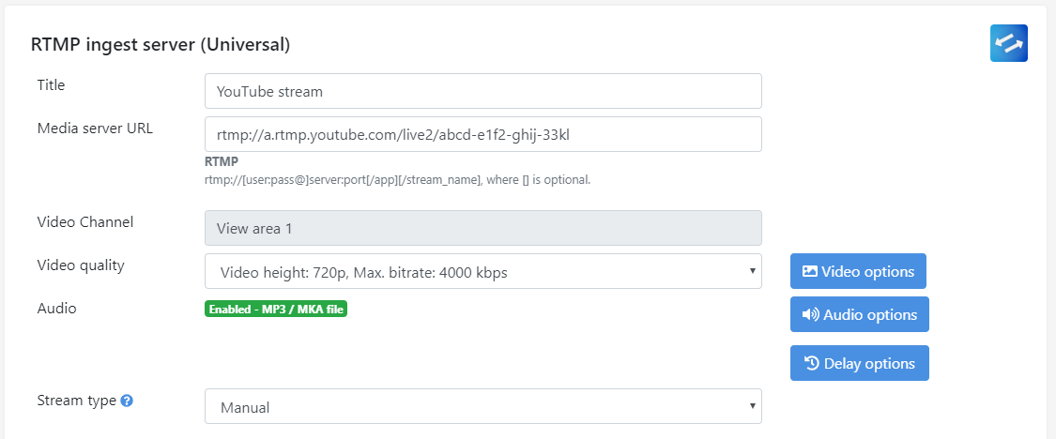Click the RTMP ingest server (Universal) heading
Screen dimensions: 1056x439
[161, 44]
